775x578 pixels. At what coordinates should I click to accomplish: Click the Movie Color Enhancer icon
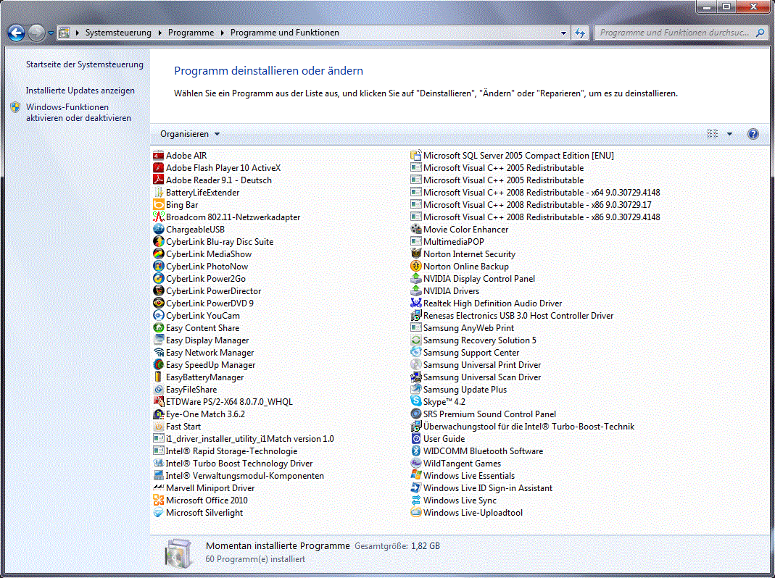click(416, 229)
